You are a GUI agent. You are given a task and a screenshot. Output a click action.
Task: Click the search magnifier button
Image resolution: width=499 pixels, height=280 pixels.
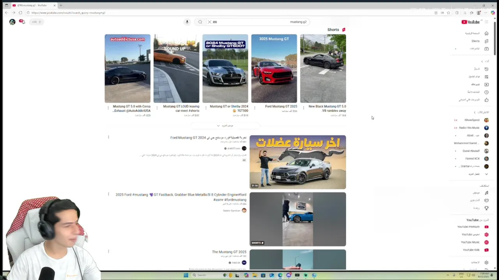[200, 22]
